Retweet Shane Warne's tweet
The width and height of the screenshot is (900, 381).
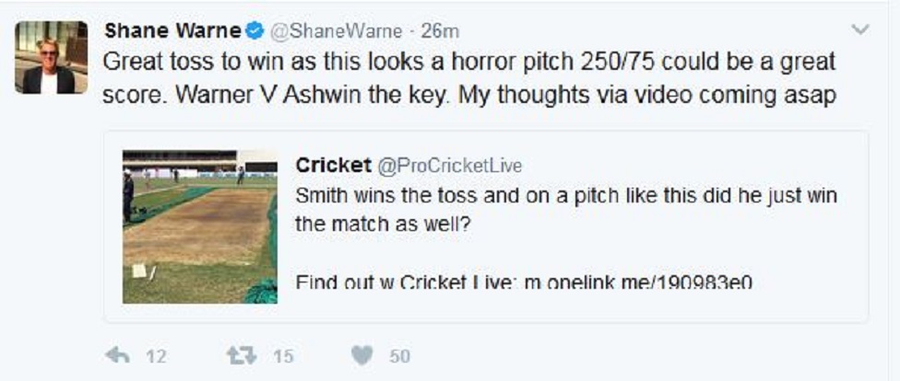click(x=241, y=356)
